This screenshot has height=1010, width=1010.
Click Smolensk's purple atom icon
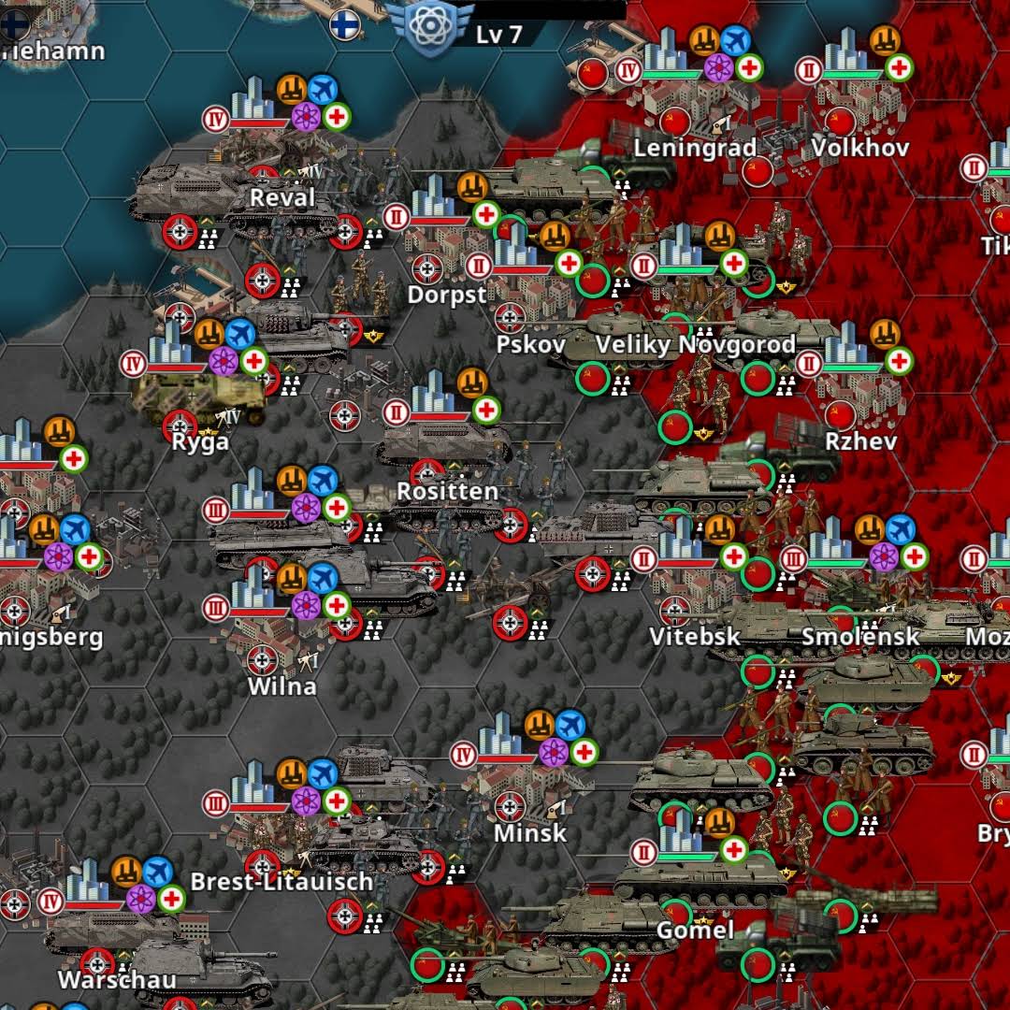pos(884,557)
